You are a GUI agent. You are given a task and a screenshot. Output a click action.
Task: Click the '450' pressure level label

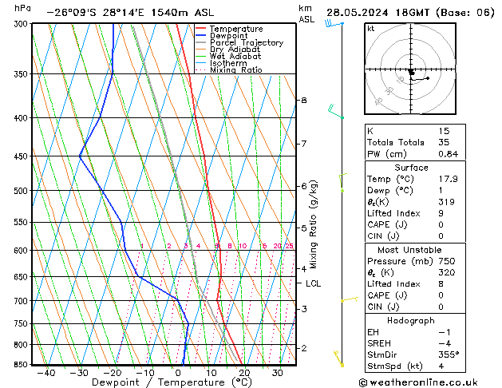22,156
